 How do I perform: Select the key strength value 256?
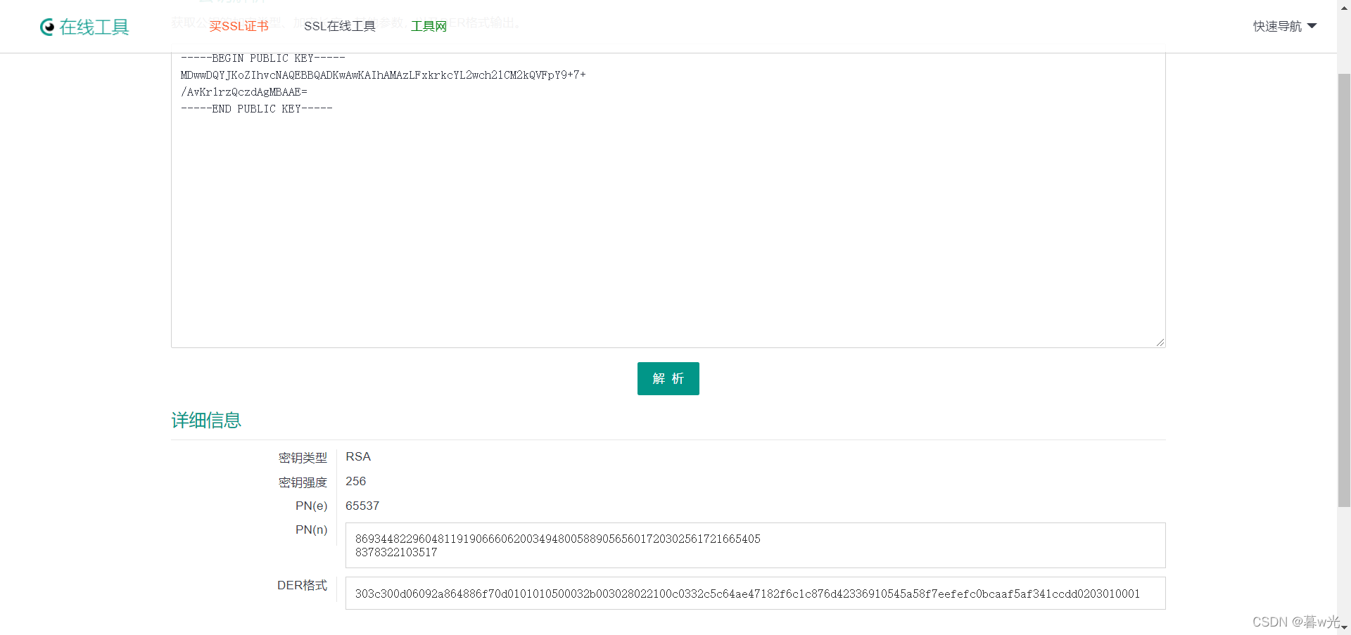355,481
